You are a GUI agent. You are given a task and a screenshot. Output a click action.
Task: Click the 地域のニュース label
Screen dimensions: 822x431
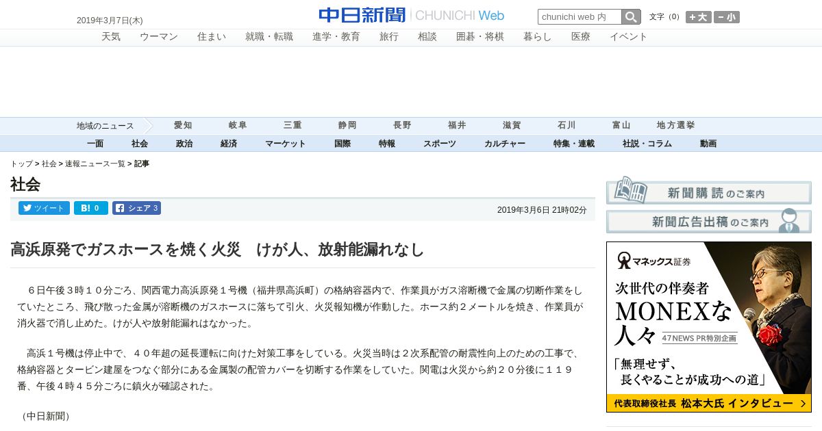tap(105, 126)
